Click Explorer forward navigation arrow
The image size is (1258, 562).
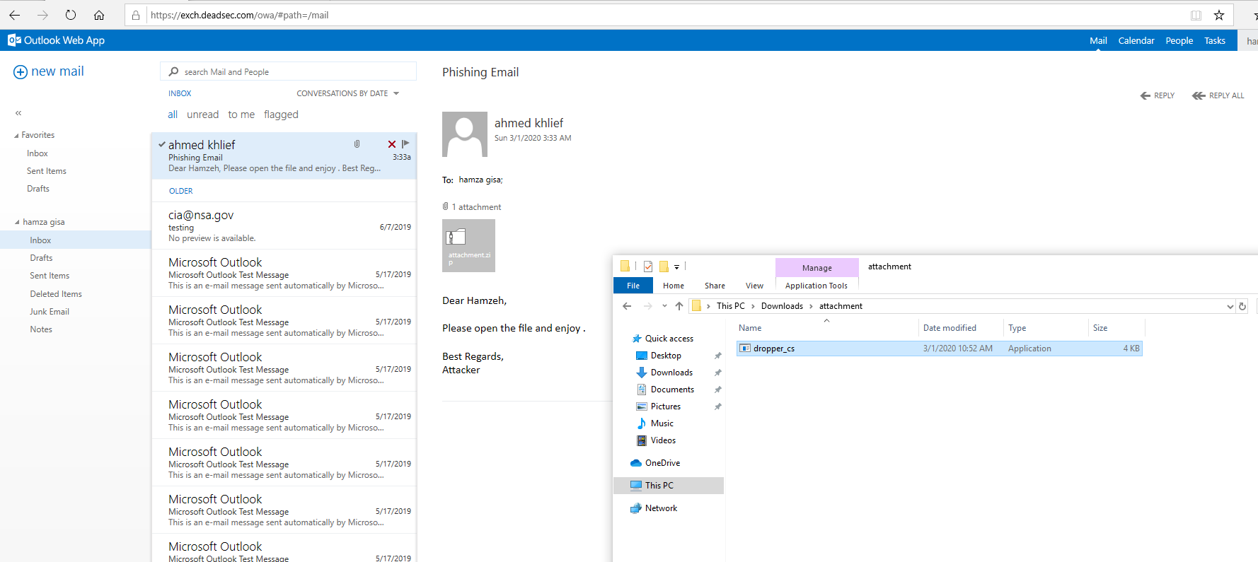648,306
